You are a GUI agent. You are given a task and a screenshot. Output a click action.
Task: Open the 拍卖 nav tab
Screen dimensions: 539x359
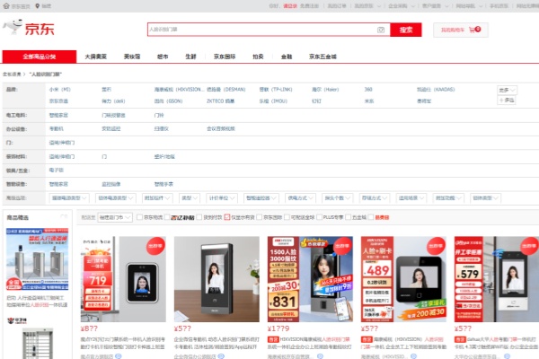pyautogui.click(x=258, y=57)
